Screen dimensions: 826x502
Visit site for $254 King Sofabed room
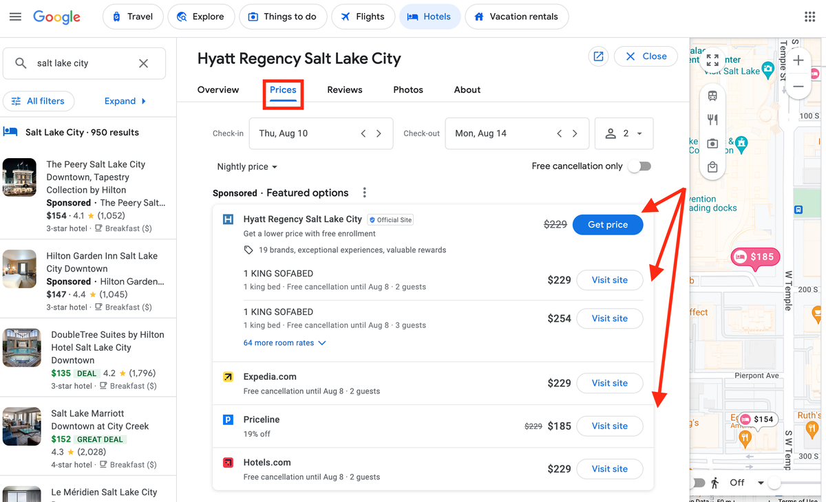click(x=610, y=319)
